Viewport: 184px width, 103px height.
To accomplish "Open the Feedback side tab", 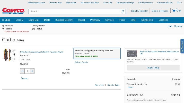I will pos(182,46).
